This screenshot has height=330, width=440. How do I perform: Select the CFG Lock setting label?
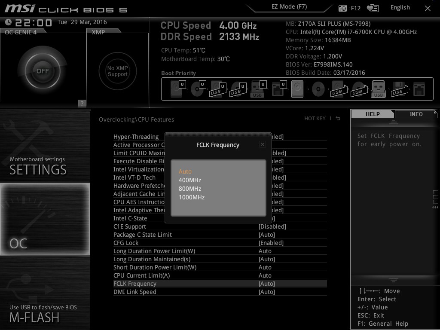tap(126, 243)
